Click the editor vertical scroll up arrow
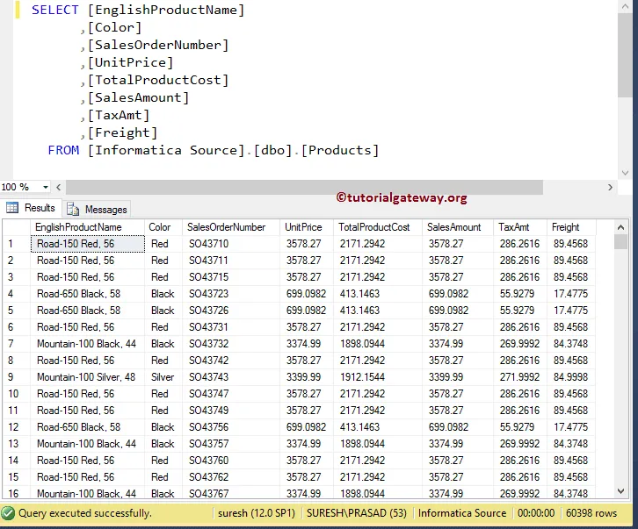 [x=625, y=6]
